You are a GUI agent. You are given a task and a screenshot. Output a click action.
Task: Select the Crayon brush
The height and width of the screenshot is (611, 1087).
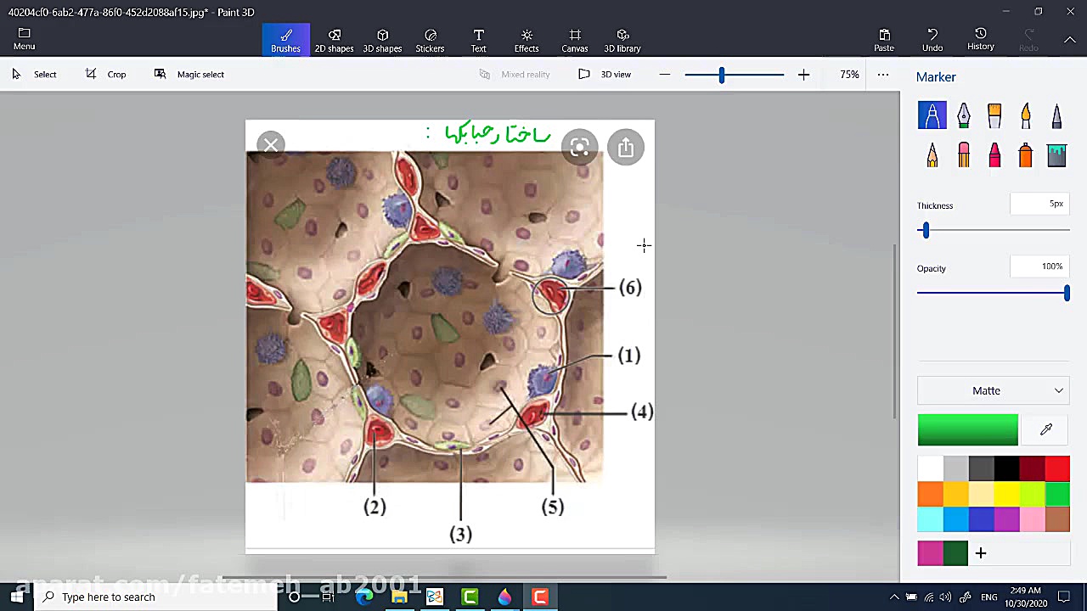click(994, 155)
